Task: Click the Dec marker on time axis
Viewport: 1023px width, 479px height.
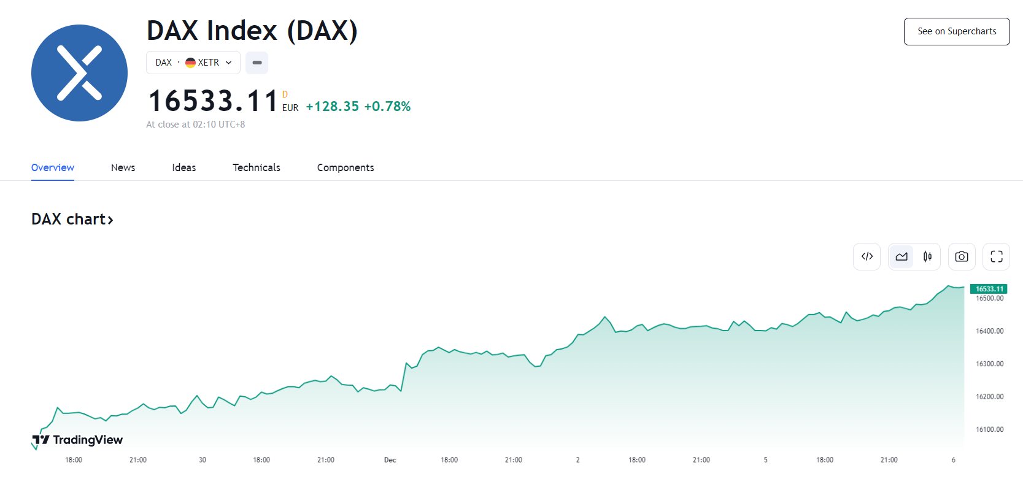Action: [x=390, y=460]
